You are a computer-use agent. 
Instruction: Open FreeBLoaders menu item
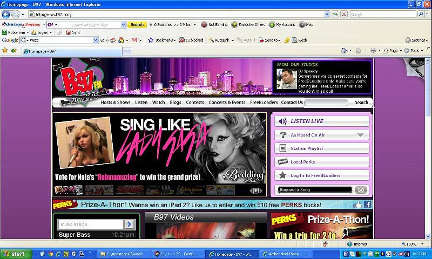pos(264,103)
